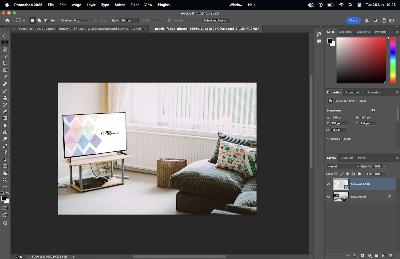Activate the Hand tool
This screenshot has width=400, height=259.
5,173
